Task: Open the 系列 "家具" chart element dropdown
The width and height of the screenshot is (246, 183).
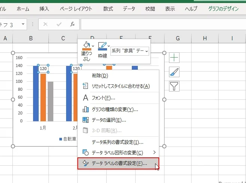Action: click(x=130, y=51)
